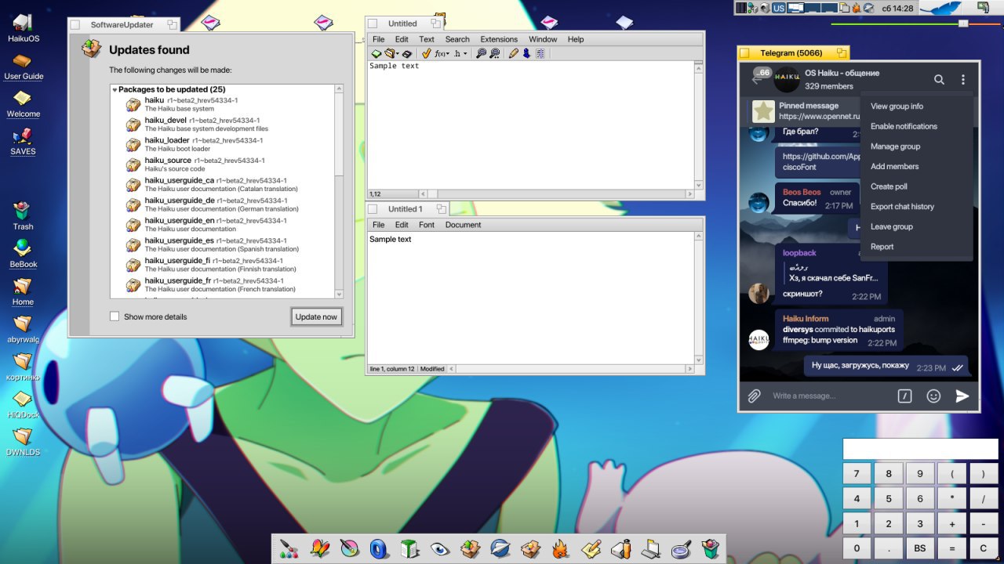Launch the flame icon in dock
Screen dimensions: 1004x564
pos(562,549)
